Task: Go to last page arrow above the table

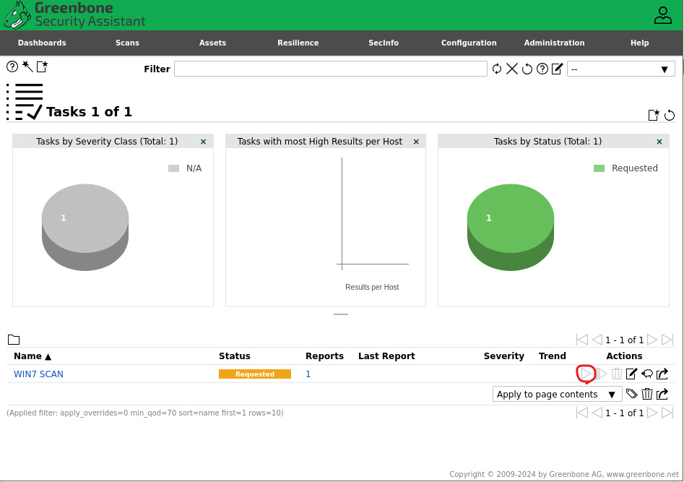Action: [x=667, y=339]
